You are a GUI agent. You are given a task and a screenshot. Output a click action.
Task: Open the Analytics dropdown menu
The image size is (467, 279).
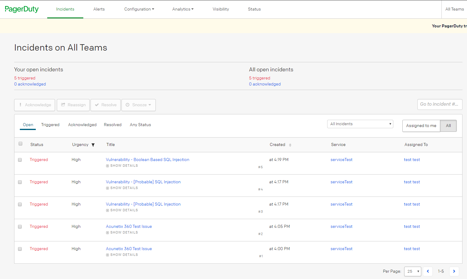[183, 9]
